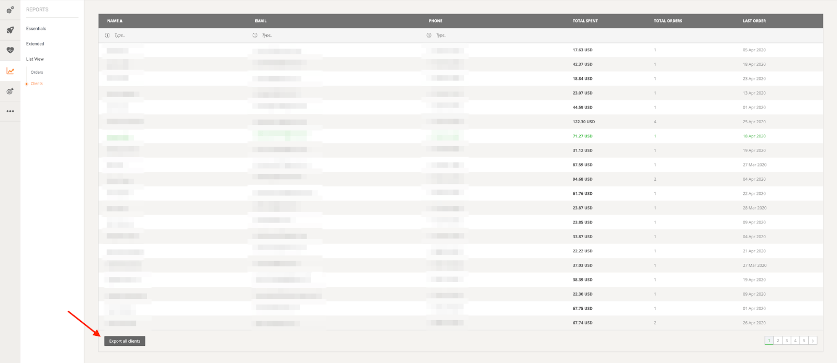Click the REPORTS heading in sidebar
This screenshot has height=363, width=837.
coord(37,9)
